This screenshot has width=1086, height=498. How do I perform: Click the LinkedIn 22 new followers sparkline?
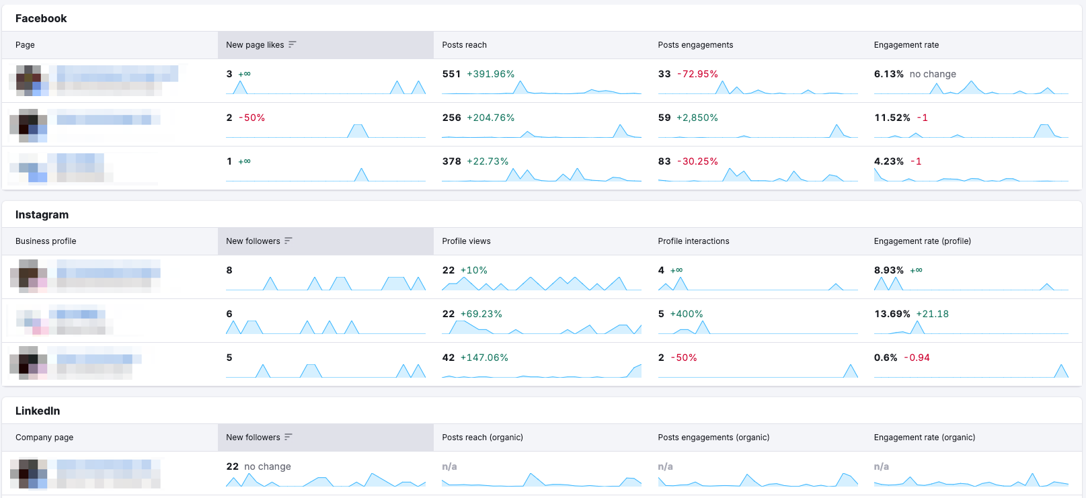(325, 480)
